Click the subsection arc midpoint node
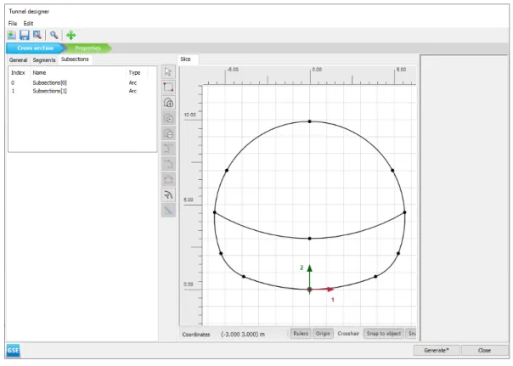513x366 pixels. (x=309, y=239)
